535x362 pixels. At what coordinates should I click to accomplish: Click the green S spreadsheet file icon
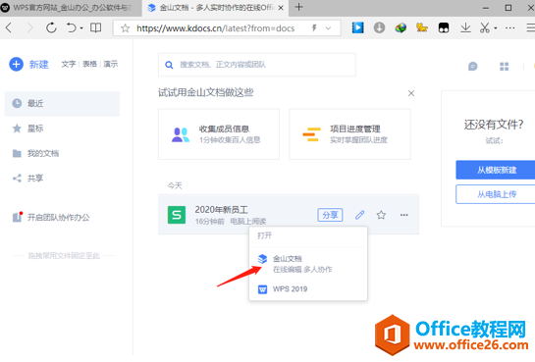tap(177, 215)
